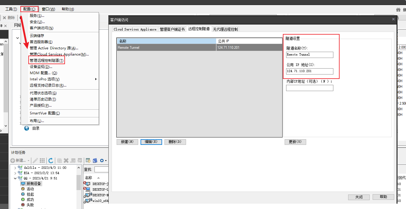Open the dropdown arrow next to 新建 button

pyautogui.click(x=28, y=161)
